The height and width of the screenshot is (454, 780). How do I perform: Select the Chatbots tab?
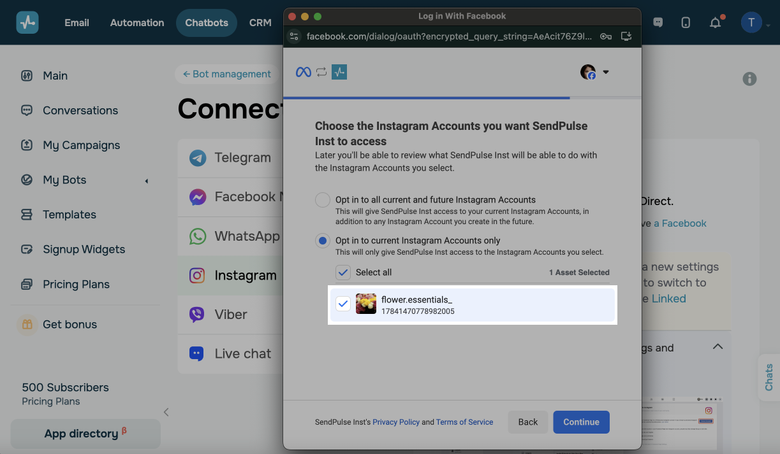pyautogui.click(x=207, y=22)
